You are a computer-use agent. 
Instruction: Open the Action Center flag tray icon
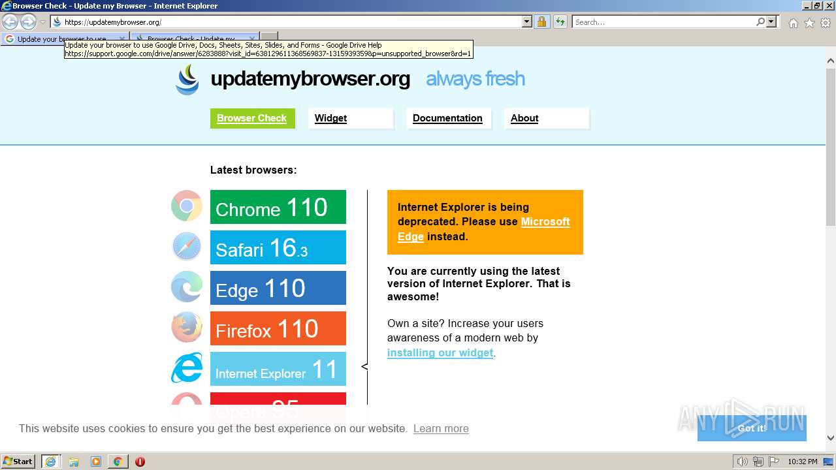[773, 462]
